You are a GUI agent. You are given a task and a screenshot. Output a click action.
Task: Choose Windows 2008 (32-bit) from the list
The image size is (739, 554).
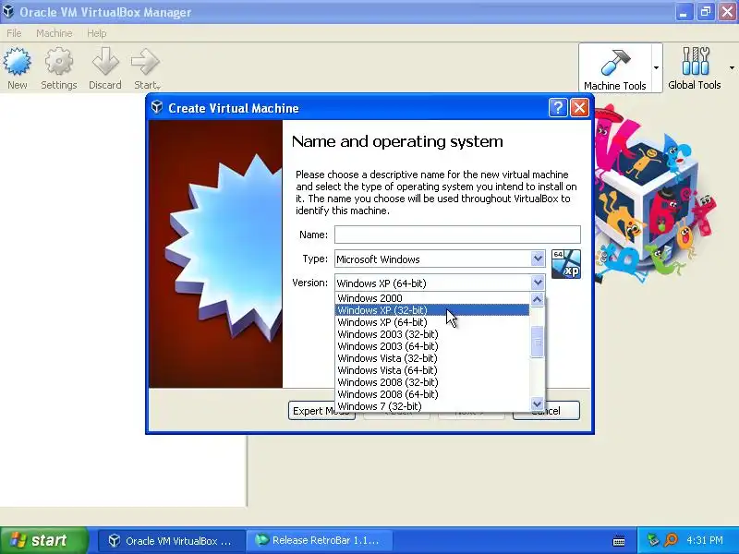click(x=432, y=382)
